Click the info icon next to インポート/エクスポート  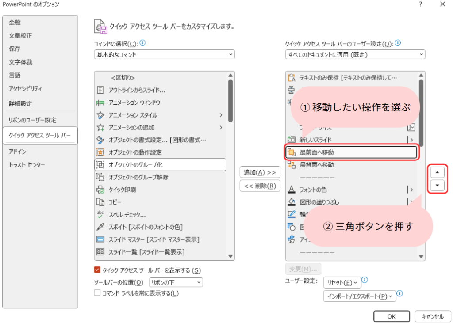[x=399, y=294]
